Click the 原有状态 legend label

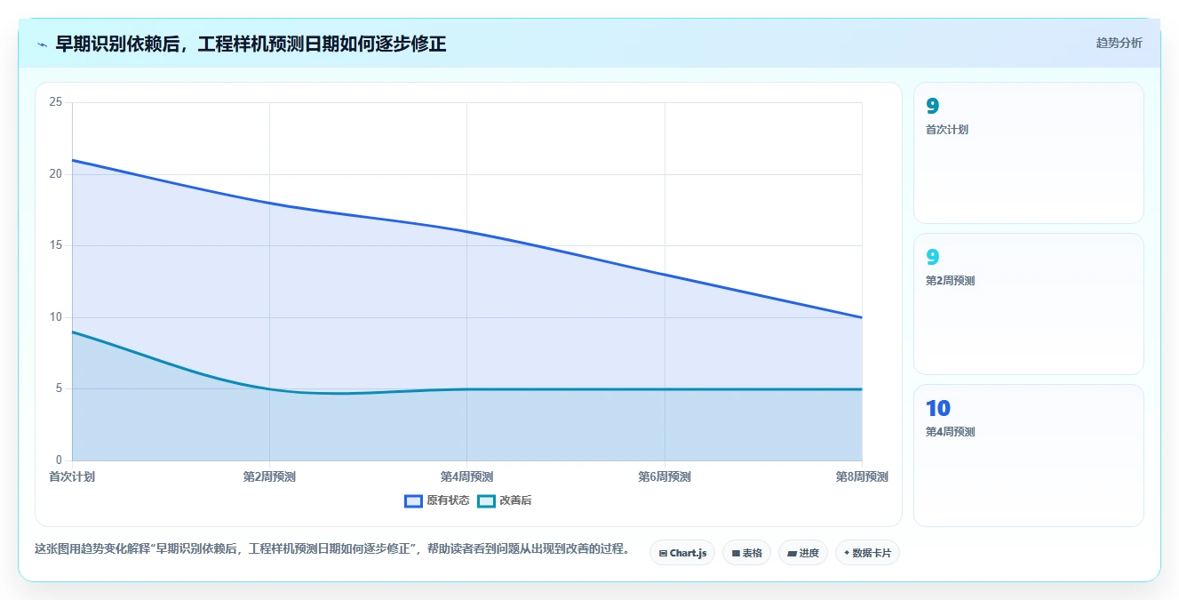[448, 500]
